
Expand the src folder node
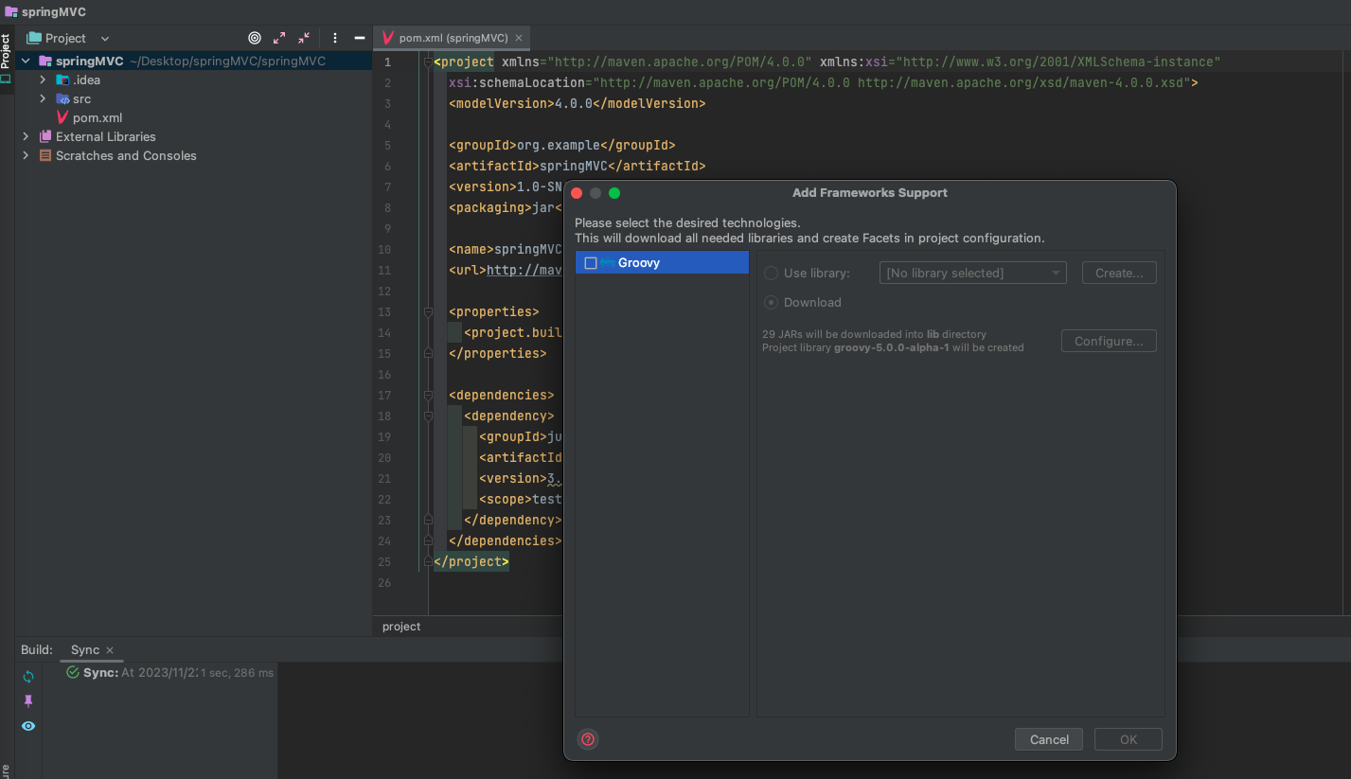point(43,98)
